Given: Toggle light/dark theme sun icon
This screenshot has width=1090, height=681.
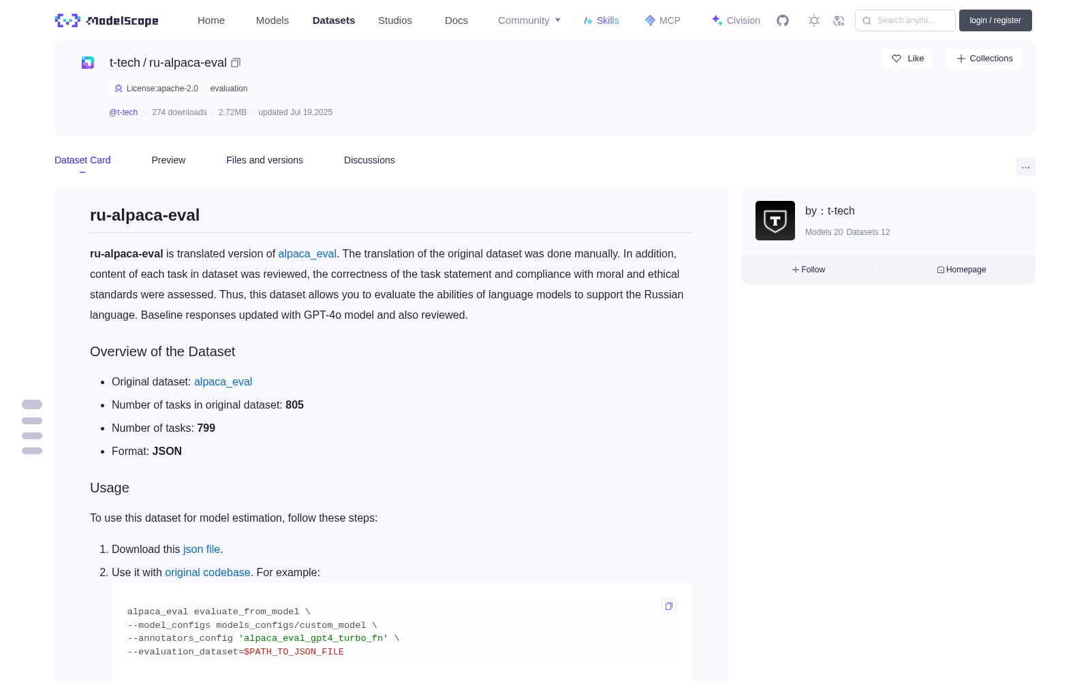Looking at the screenshot, I should (814, 20).
